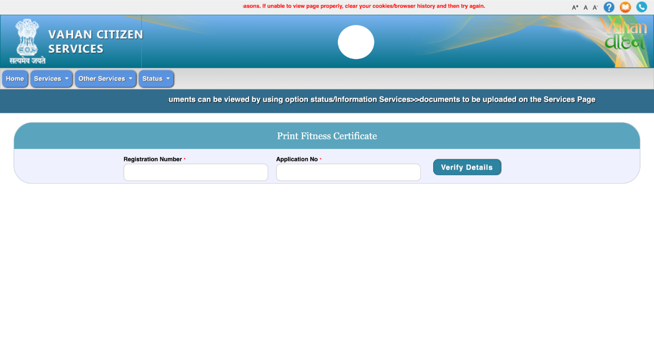This screenshot has width=654, height=342.
Task: Click the Print Fitness Certificate title bar
Action: (x=327, y=136)
